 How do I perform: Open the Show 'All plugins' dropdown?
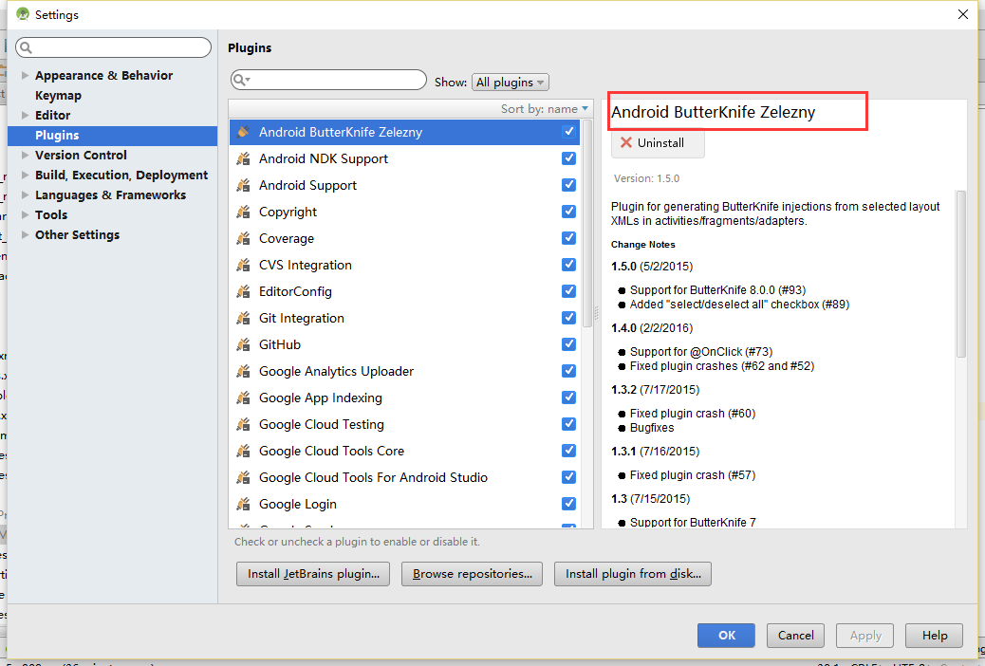click(x=510, y=83)
